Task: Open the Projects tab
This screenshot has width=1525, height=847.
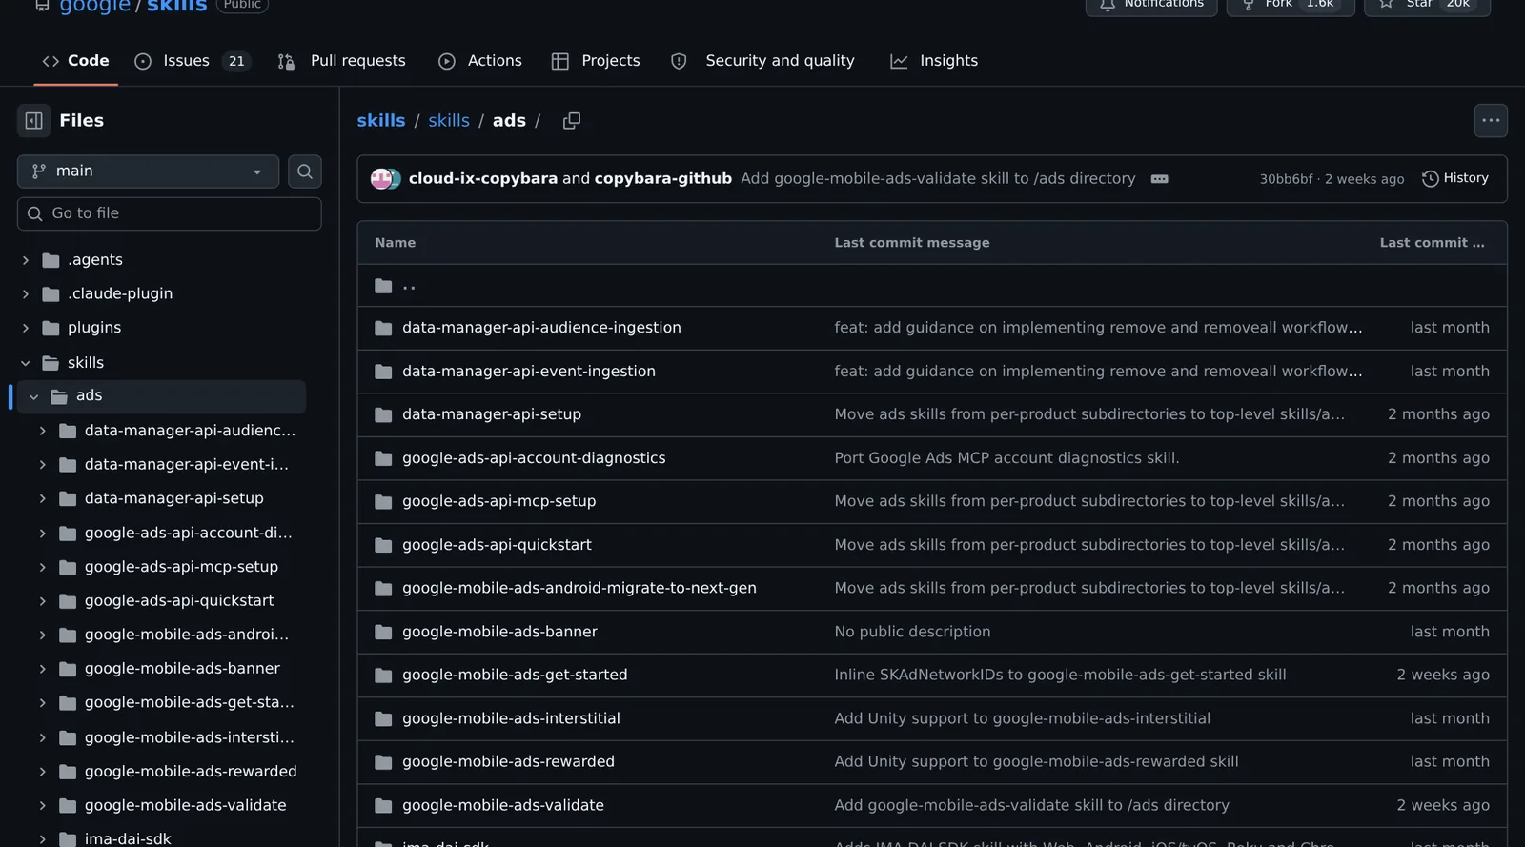Action: coord(597,61)
